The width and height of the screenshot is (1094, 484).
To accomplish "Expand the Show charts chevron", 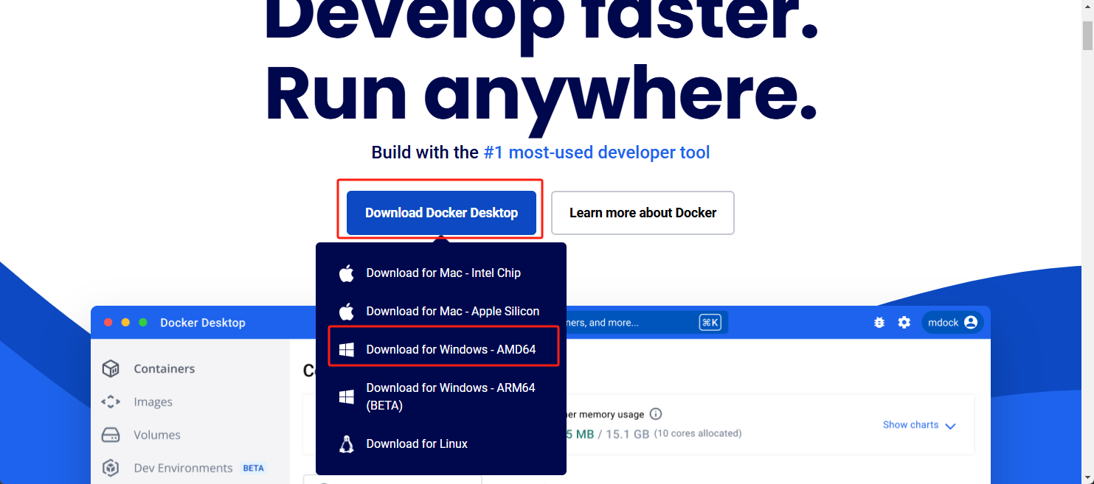I will point(950,426).
